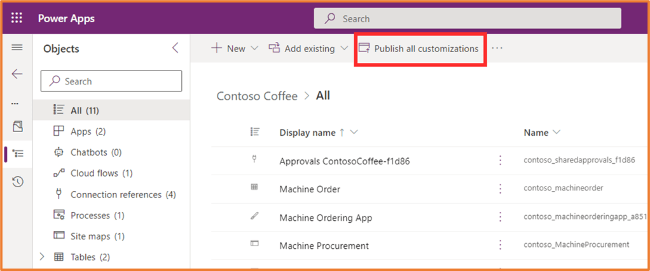Click the Pages icon in left rail
The width and height of the screenshot is (650, 271).
pos(18,127)
